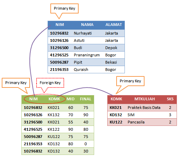Select the KDMK header in red table
The width and height of the screenshot is (179, 157).
[x=116, y=99]
